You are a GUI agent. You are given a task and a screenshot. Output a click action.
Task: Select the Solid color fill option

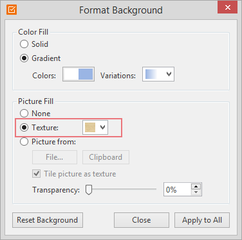click(24, 44)
